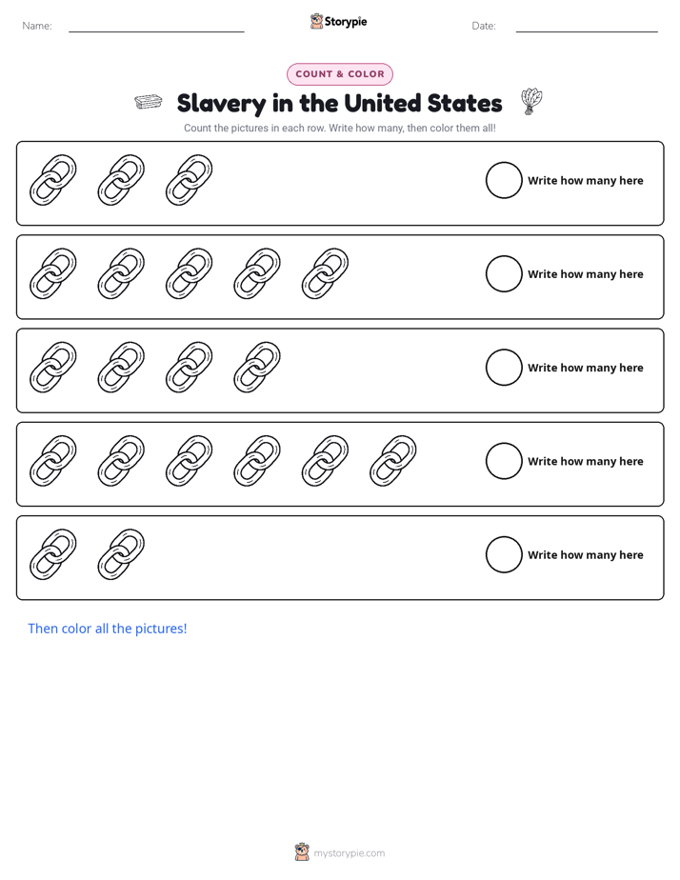
Task: Click the Storypie bear logo at top
Action: tap(316, 21)
